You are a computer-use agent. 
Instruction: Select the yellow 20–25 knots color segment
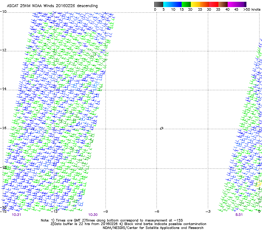click(x=195, y=4)
